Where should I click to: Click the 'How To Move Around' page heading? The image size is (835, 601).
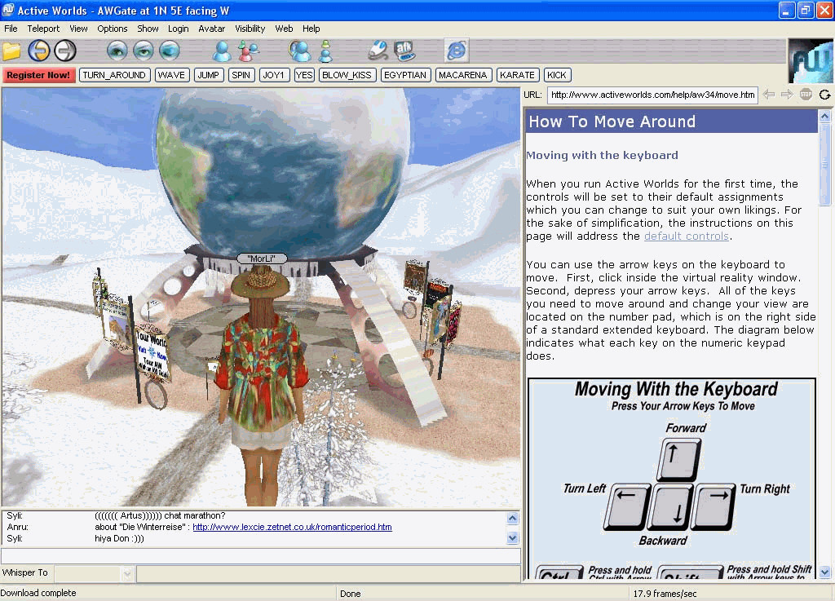tap(612, 122)
